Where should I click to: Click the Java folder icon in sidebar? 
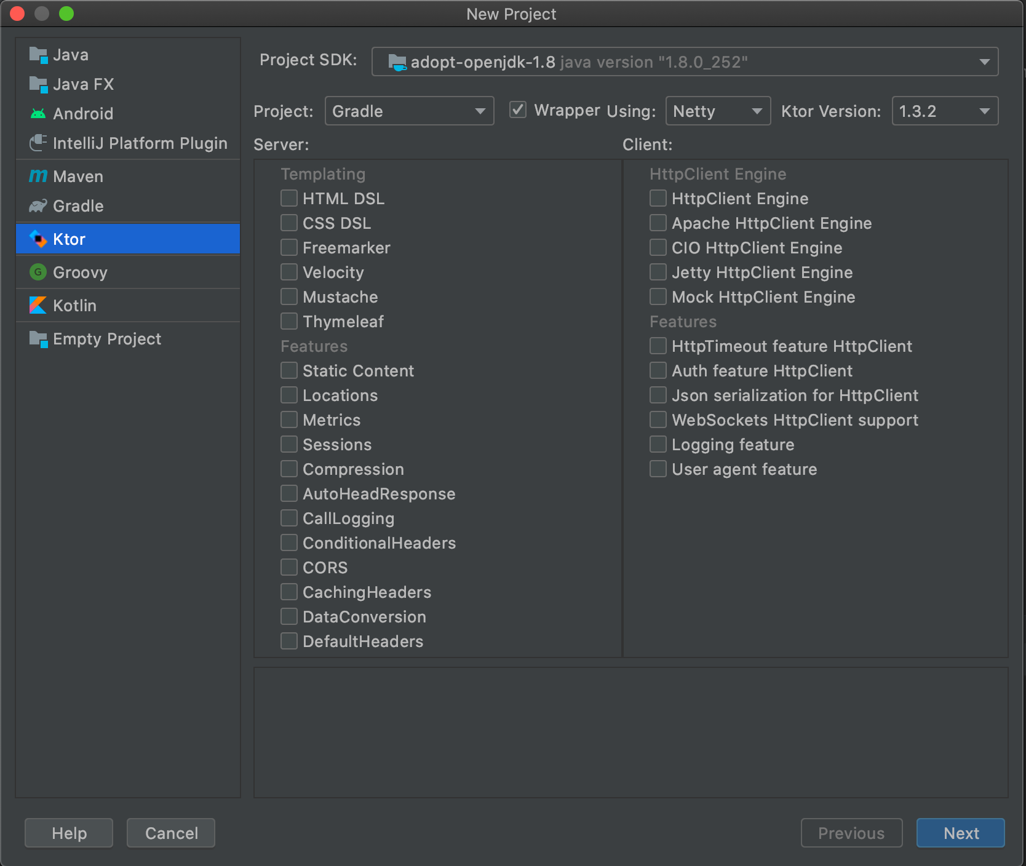coord(38,55)
